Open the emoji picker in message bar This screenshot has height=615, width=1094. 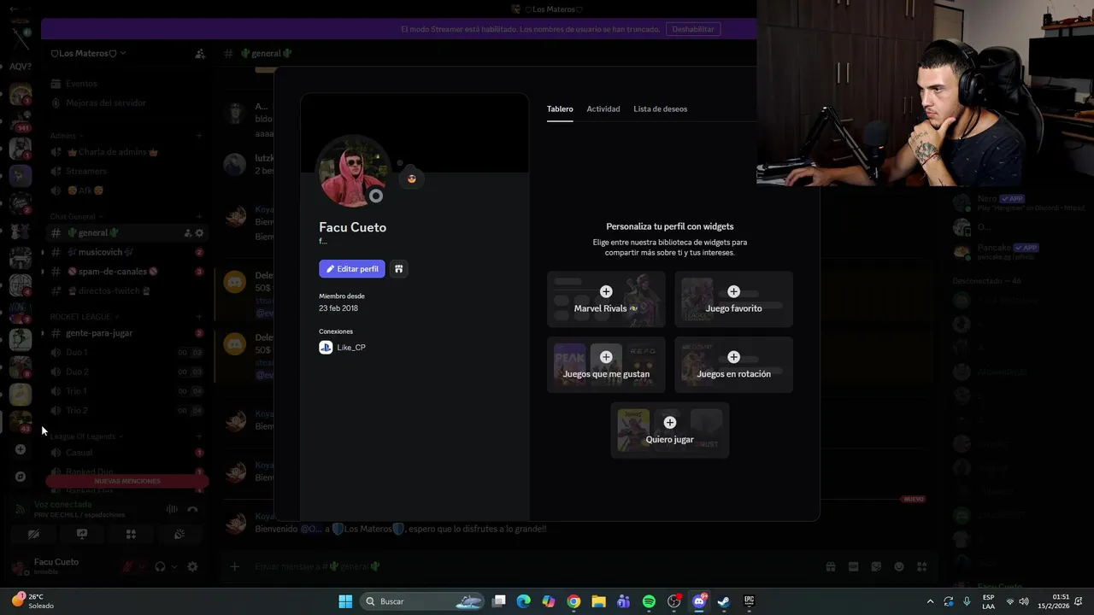tap(899, 566)
